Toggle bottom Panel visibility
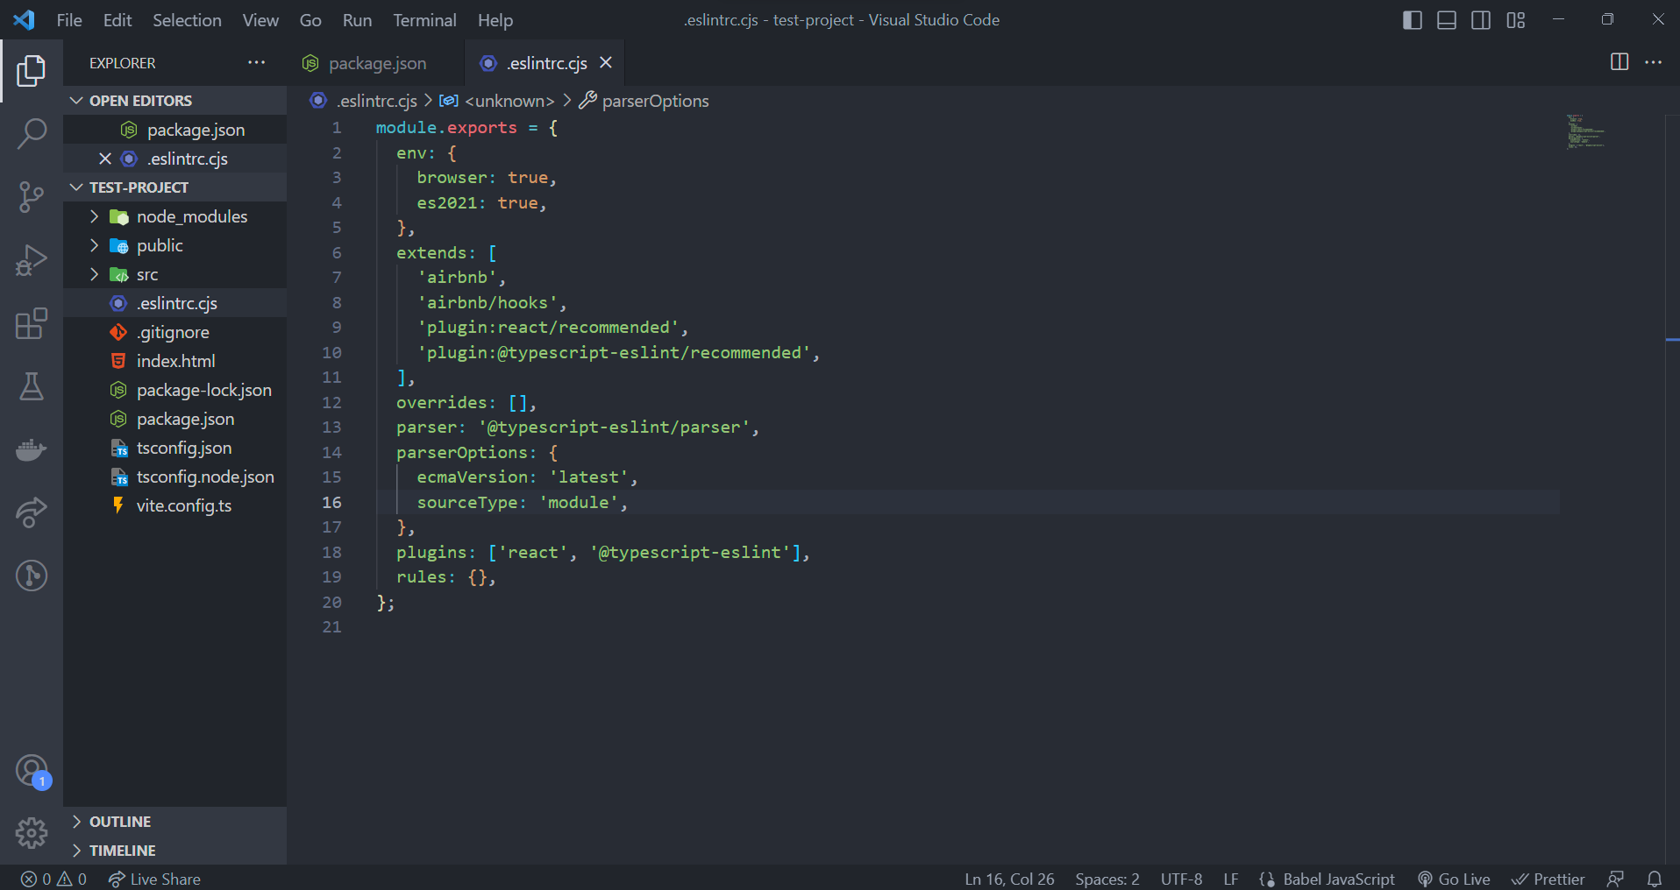 [x=1447, y=19]
